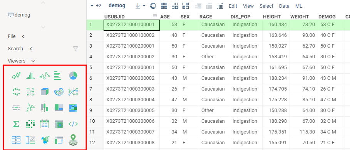Add the Map pin viewer
Image resolution: width=350 pixels, height=150 pixels.
pyautogui.click(x=73, y=140)
